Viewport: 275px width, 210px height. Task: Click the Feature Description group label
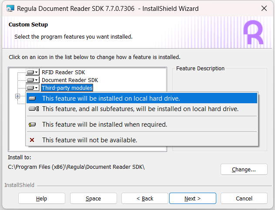pyautogui.click(x=200, y=69)
